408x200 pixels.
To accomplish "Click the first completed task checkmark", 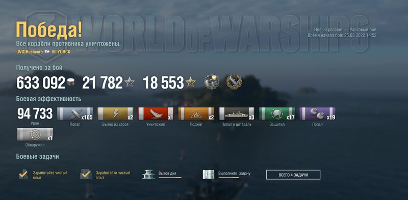I will [23, 174].
